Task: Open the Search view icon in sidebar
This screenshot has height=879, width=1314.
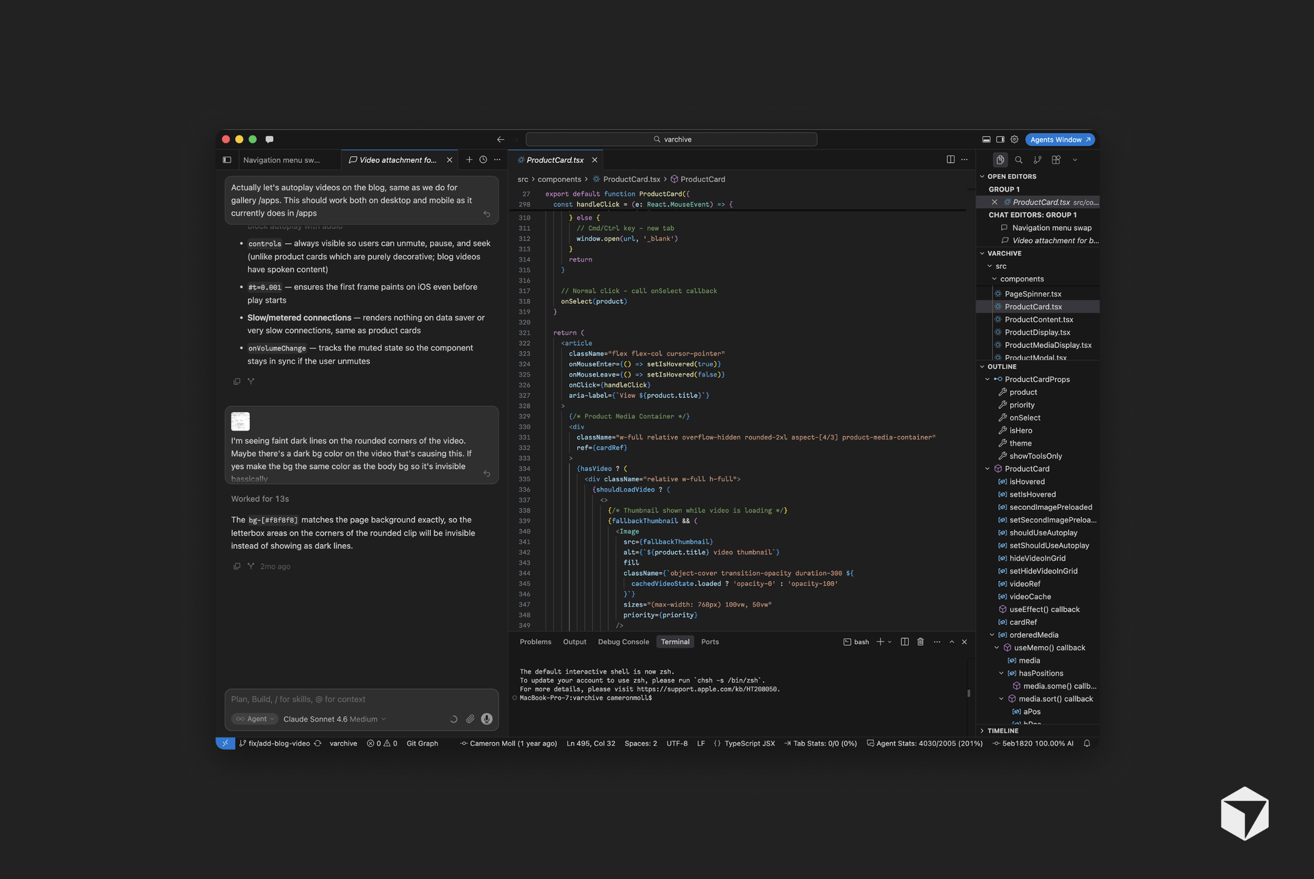Action: tap(1018, 160)
